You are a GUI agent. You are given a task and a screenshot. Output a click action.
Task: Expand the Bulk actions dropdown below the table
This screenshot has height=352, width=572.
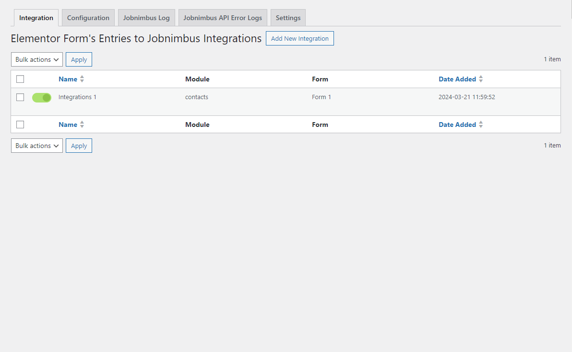37,146
